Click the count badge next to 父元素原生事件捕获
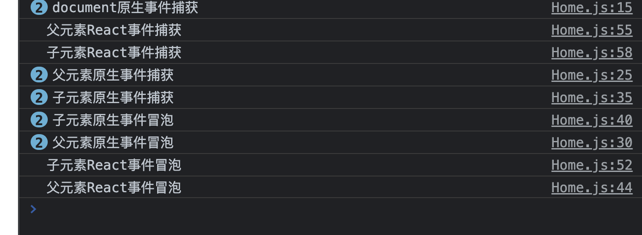The height and width of the screenshot is (235, 642). (x=39, y=75)
